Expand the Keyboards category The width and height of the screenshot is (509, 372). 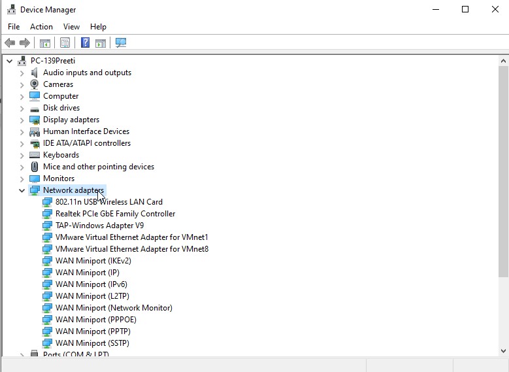[22, 155]
